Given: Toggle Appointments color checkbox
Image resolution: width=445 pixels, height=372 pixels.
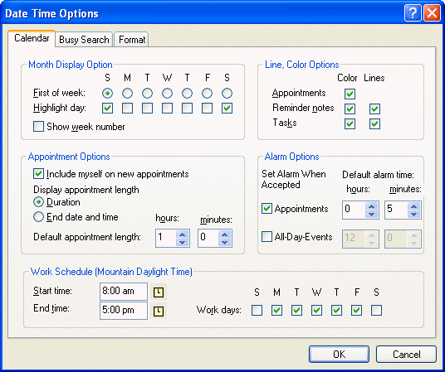Looking at the screenshot, I should [350, 94].
